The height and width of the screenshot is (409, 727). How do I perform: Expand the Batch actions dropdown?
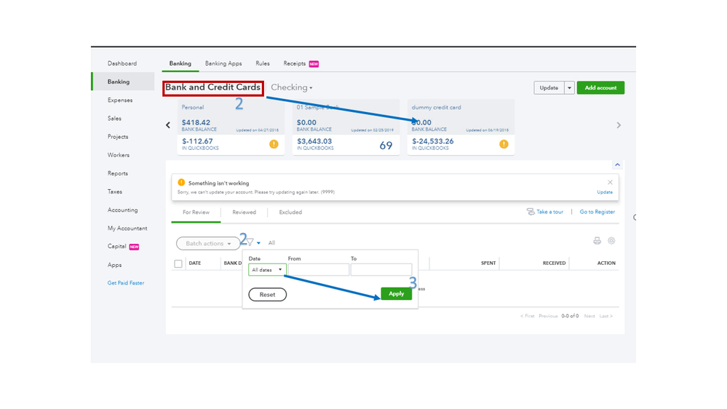[207, 244]
